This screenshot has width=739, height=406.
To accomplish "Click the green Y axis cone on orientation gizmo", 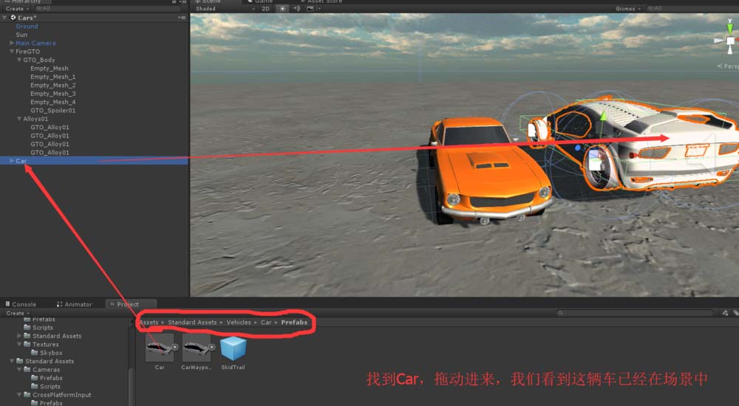I will (730, 28).
